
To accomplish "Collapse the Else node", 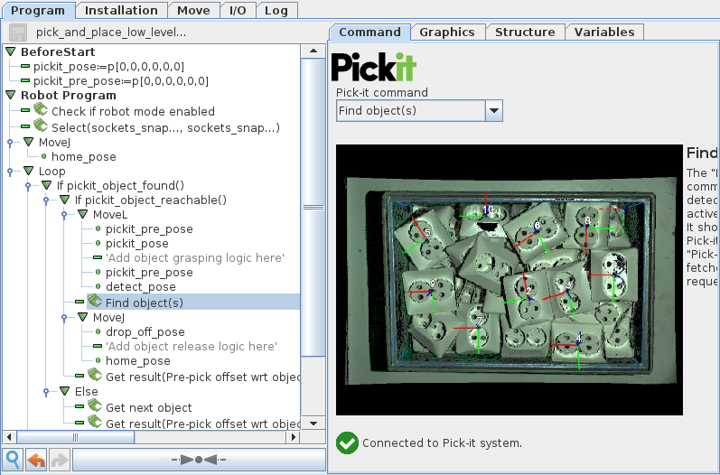I will tap(65, 392).
